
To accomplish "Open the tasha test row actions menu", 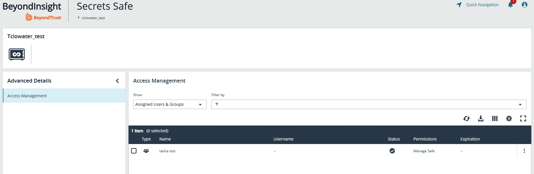I will pos(524,151).
